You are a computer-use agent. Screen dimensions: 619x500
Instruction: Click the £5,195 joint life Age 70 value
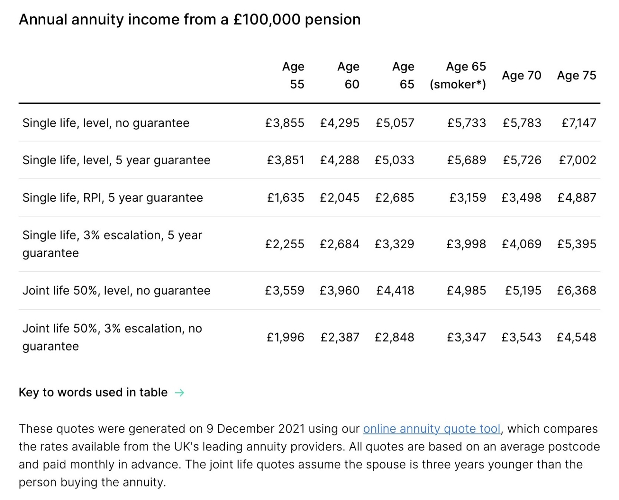523,290
